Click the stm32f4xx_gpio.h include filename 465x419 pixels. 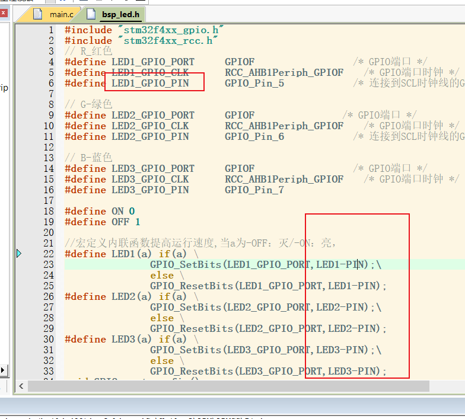pyautogui.click(x=171, y=30)
